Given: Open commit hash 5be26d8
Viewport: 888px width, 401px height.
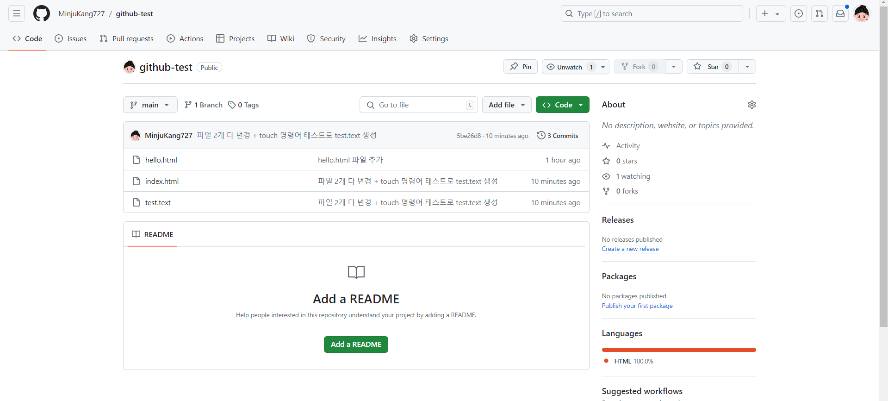Looking at the screenshot, I should [468, 136].
